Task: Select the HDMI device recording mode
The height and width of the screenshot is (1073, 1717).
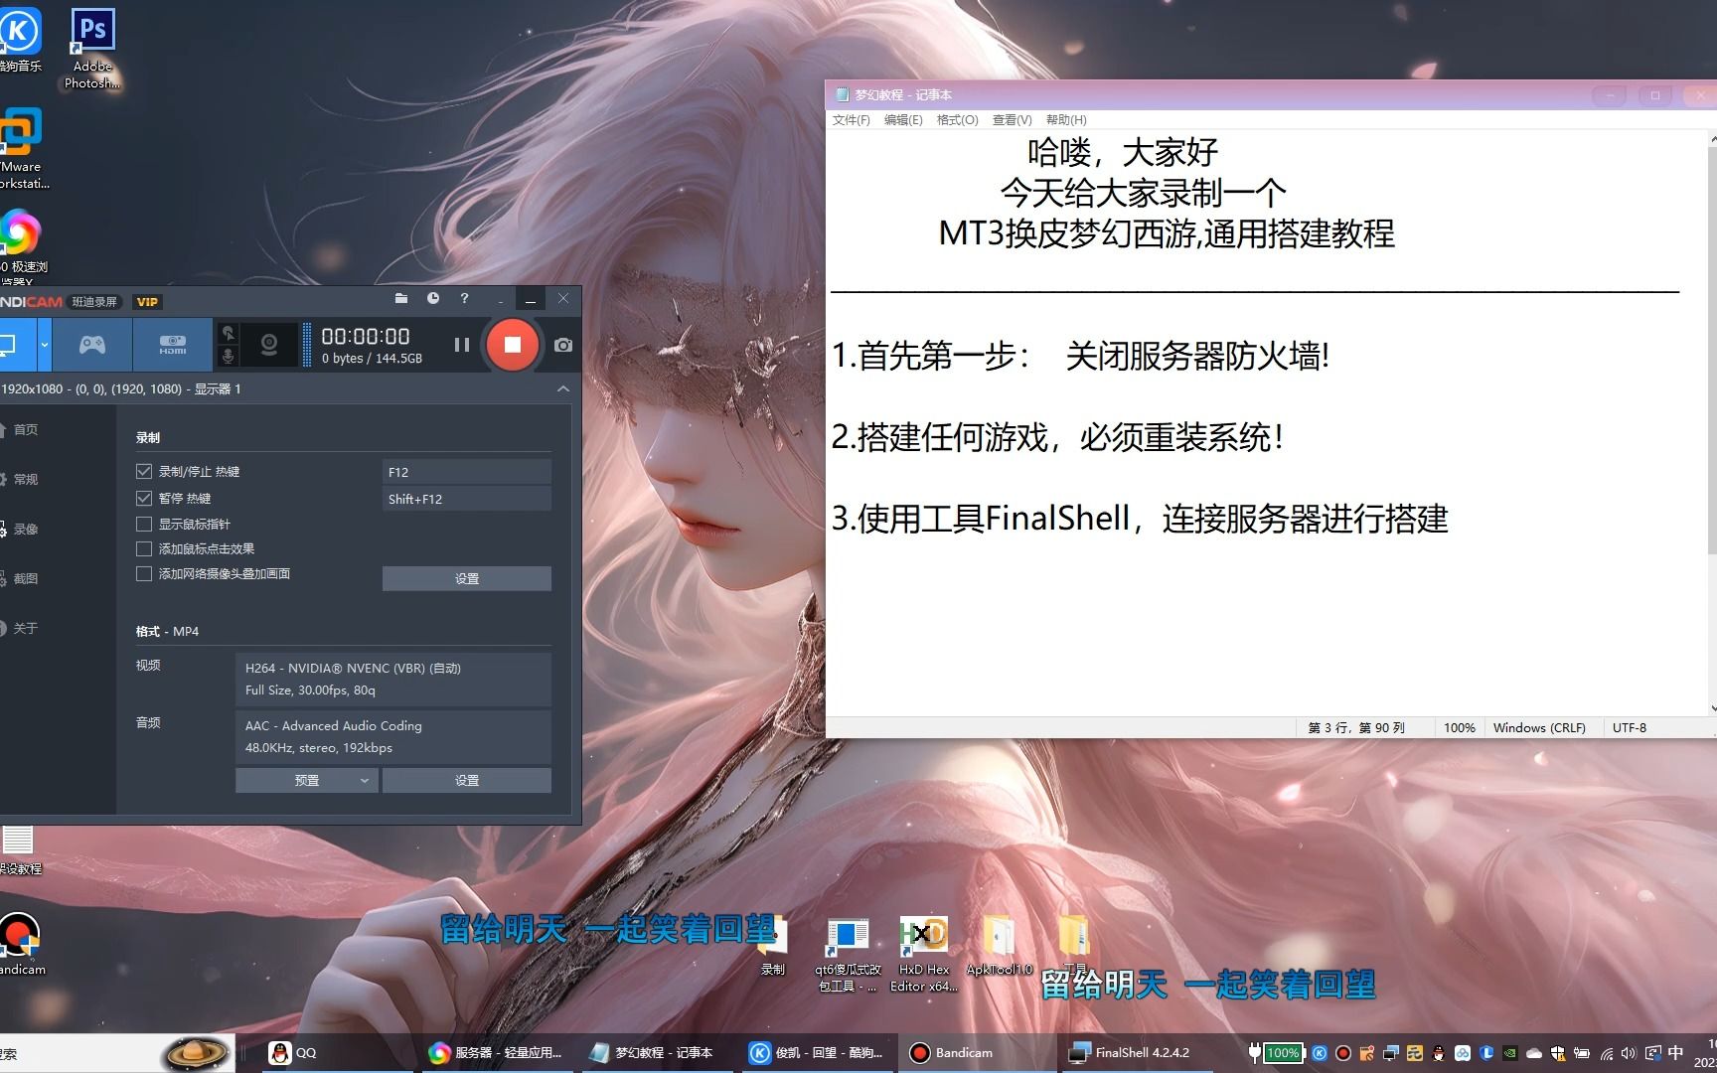Action: pyautogui.click(x=173, y=345)
